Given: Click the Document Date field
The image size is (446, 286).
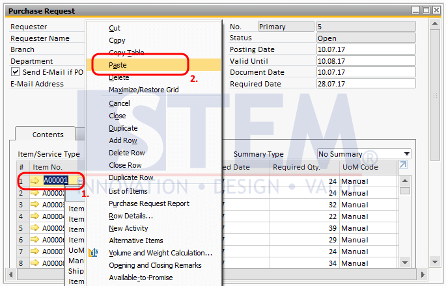Looking at the screenshot, I should click(366, 72).
